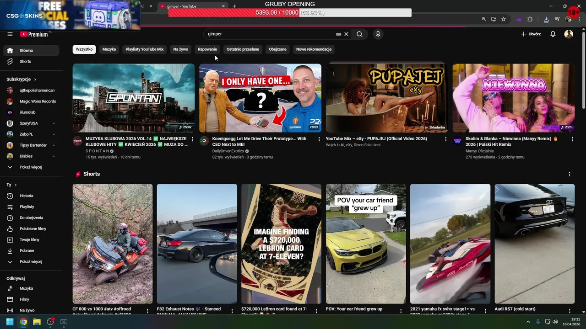Screen dimensions: 586x329
Task: Click the Utwórz create button
Action: (531, 34)
